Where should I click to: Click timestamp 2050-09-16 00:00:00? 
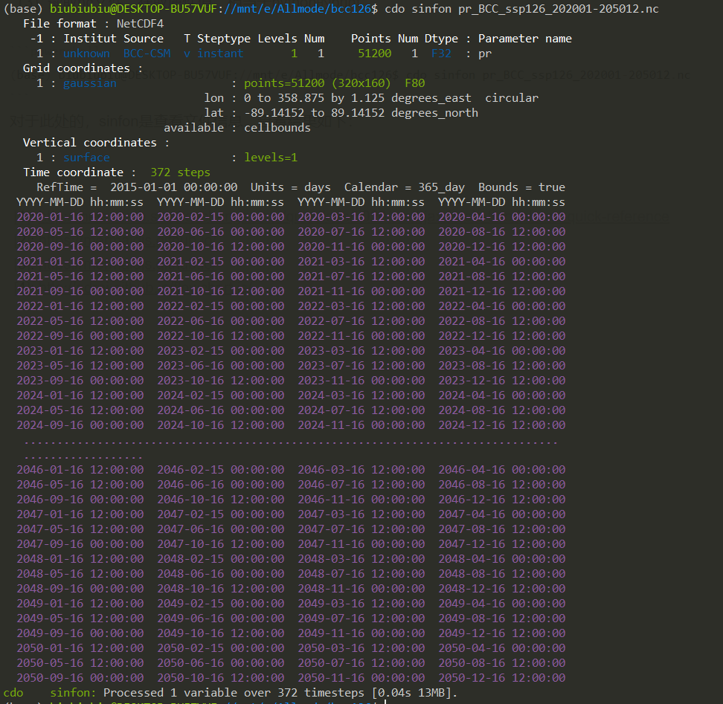pos(80,678)
